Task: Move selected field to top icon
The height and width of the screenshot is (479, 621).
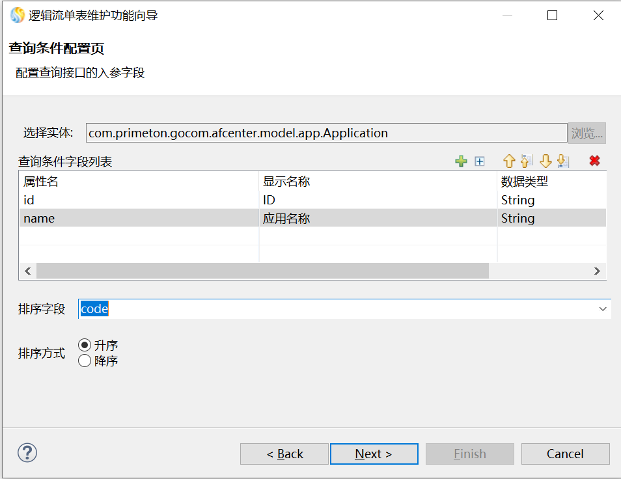Action: 527,161
